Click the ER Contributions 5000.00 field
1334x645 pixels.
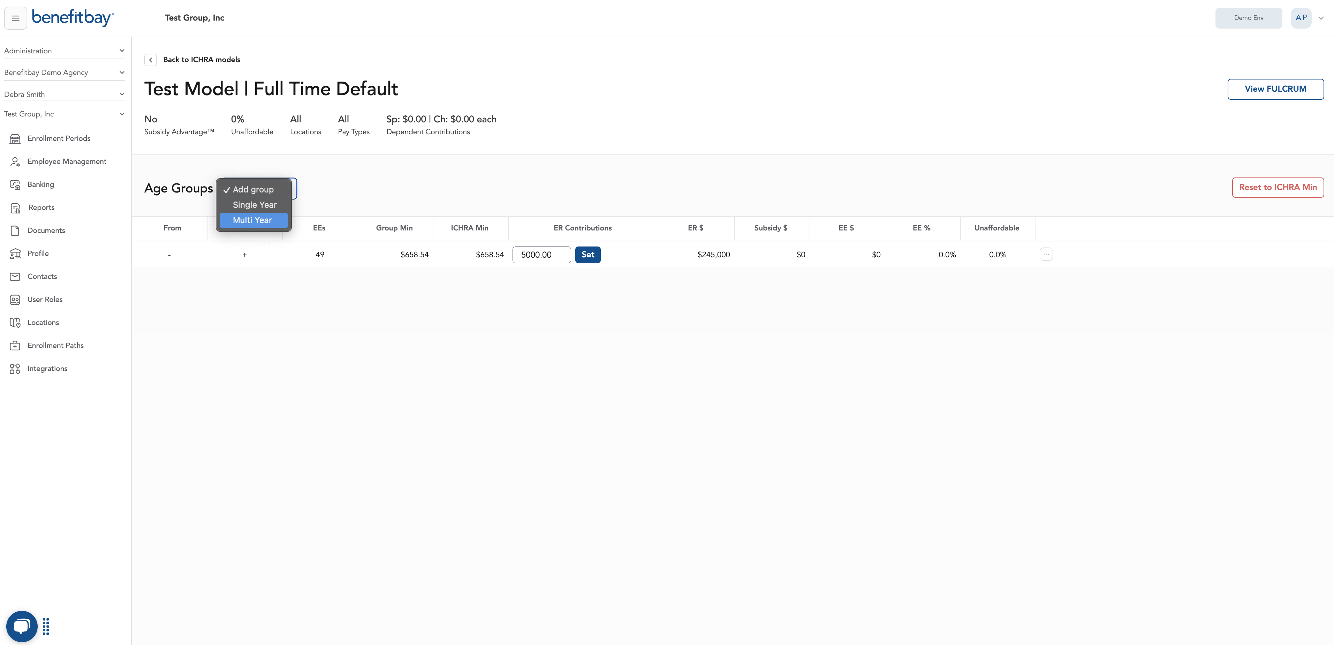click(x=542, y=255)
